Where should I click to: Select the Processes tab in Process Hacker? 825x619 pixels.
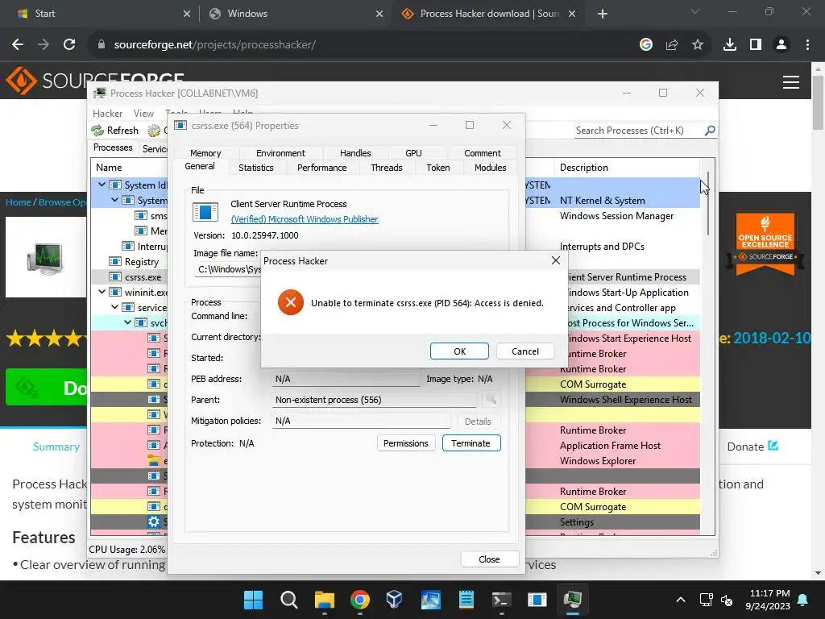(113, 147)
